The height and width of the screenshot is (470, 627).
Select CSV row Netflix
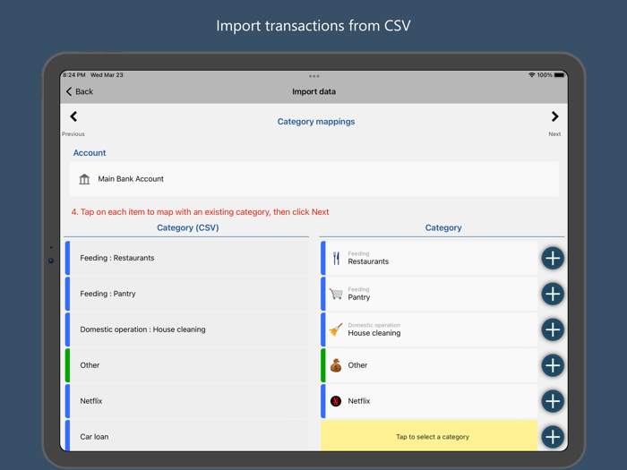187,401
